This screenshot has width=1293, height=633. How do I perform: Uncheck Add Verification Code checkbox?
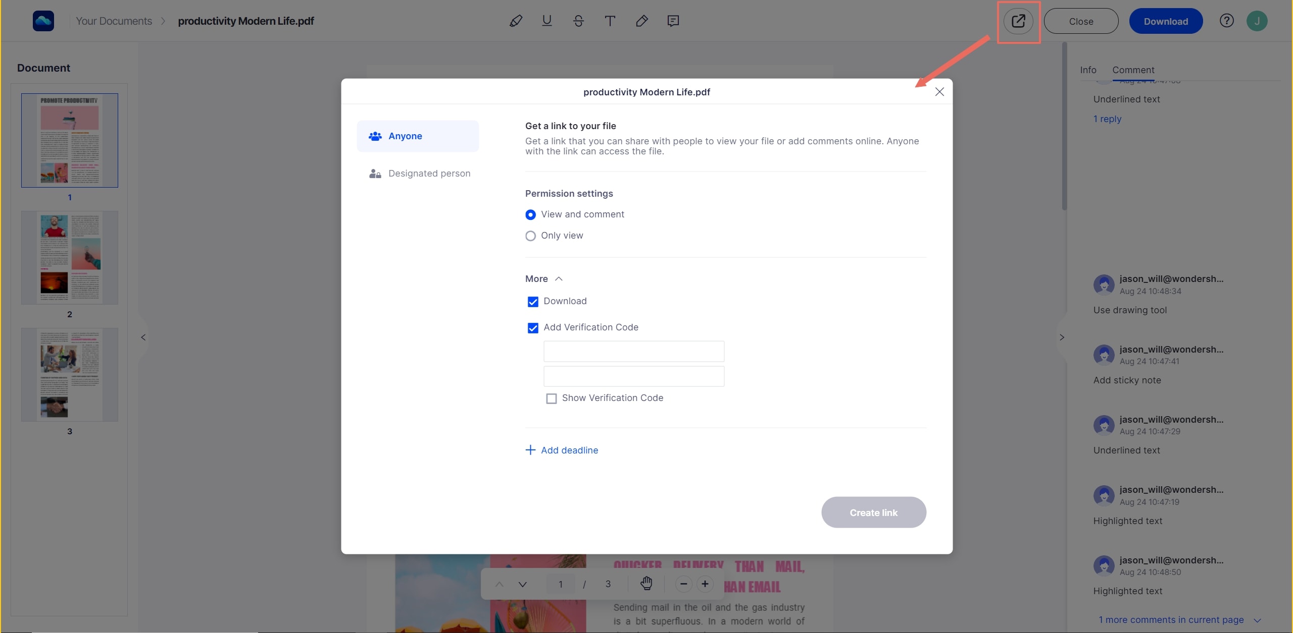click(533, 328)
